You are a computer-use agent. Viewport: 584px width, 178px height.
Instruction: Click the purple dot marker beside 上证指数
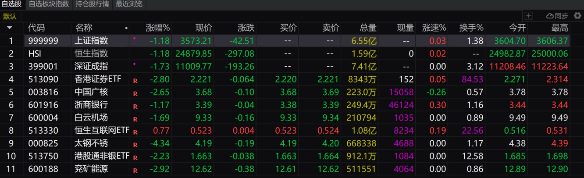(134, 39)
